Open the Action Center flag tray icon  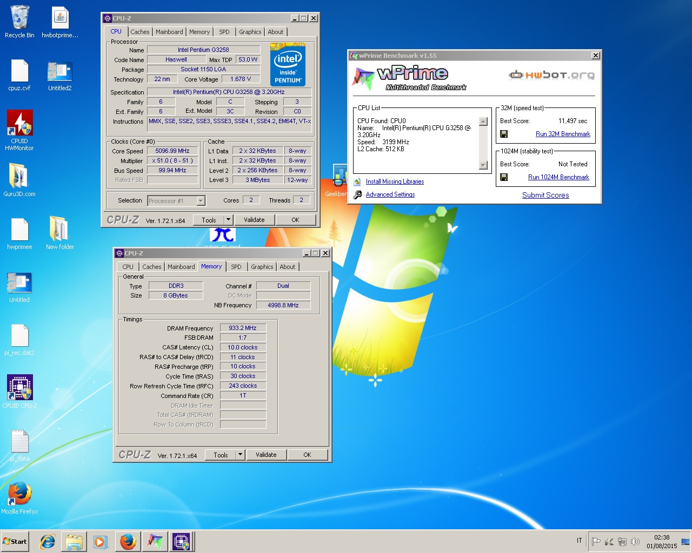pyautogui.click(x=596, y=542)
